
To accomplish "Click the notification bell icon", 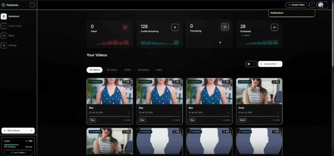I will (x=312, y=5).
